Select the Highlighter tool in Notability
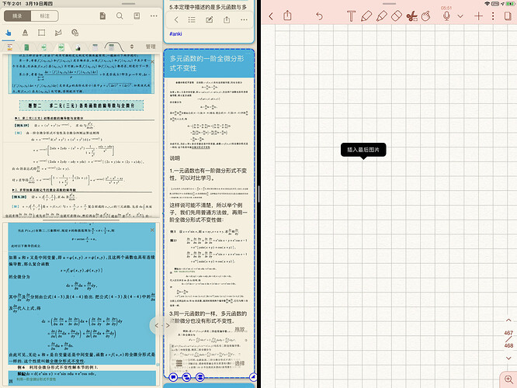517x388 pixels. coord(381,16)
